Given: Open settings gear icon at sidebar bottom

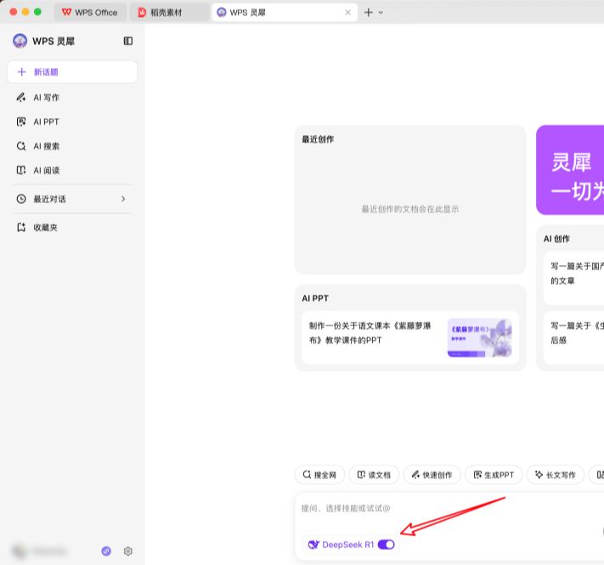Looking at the screenshot, I should (128, 551).
